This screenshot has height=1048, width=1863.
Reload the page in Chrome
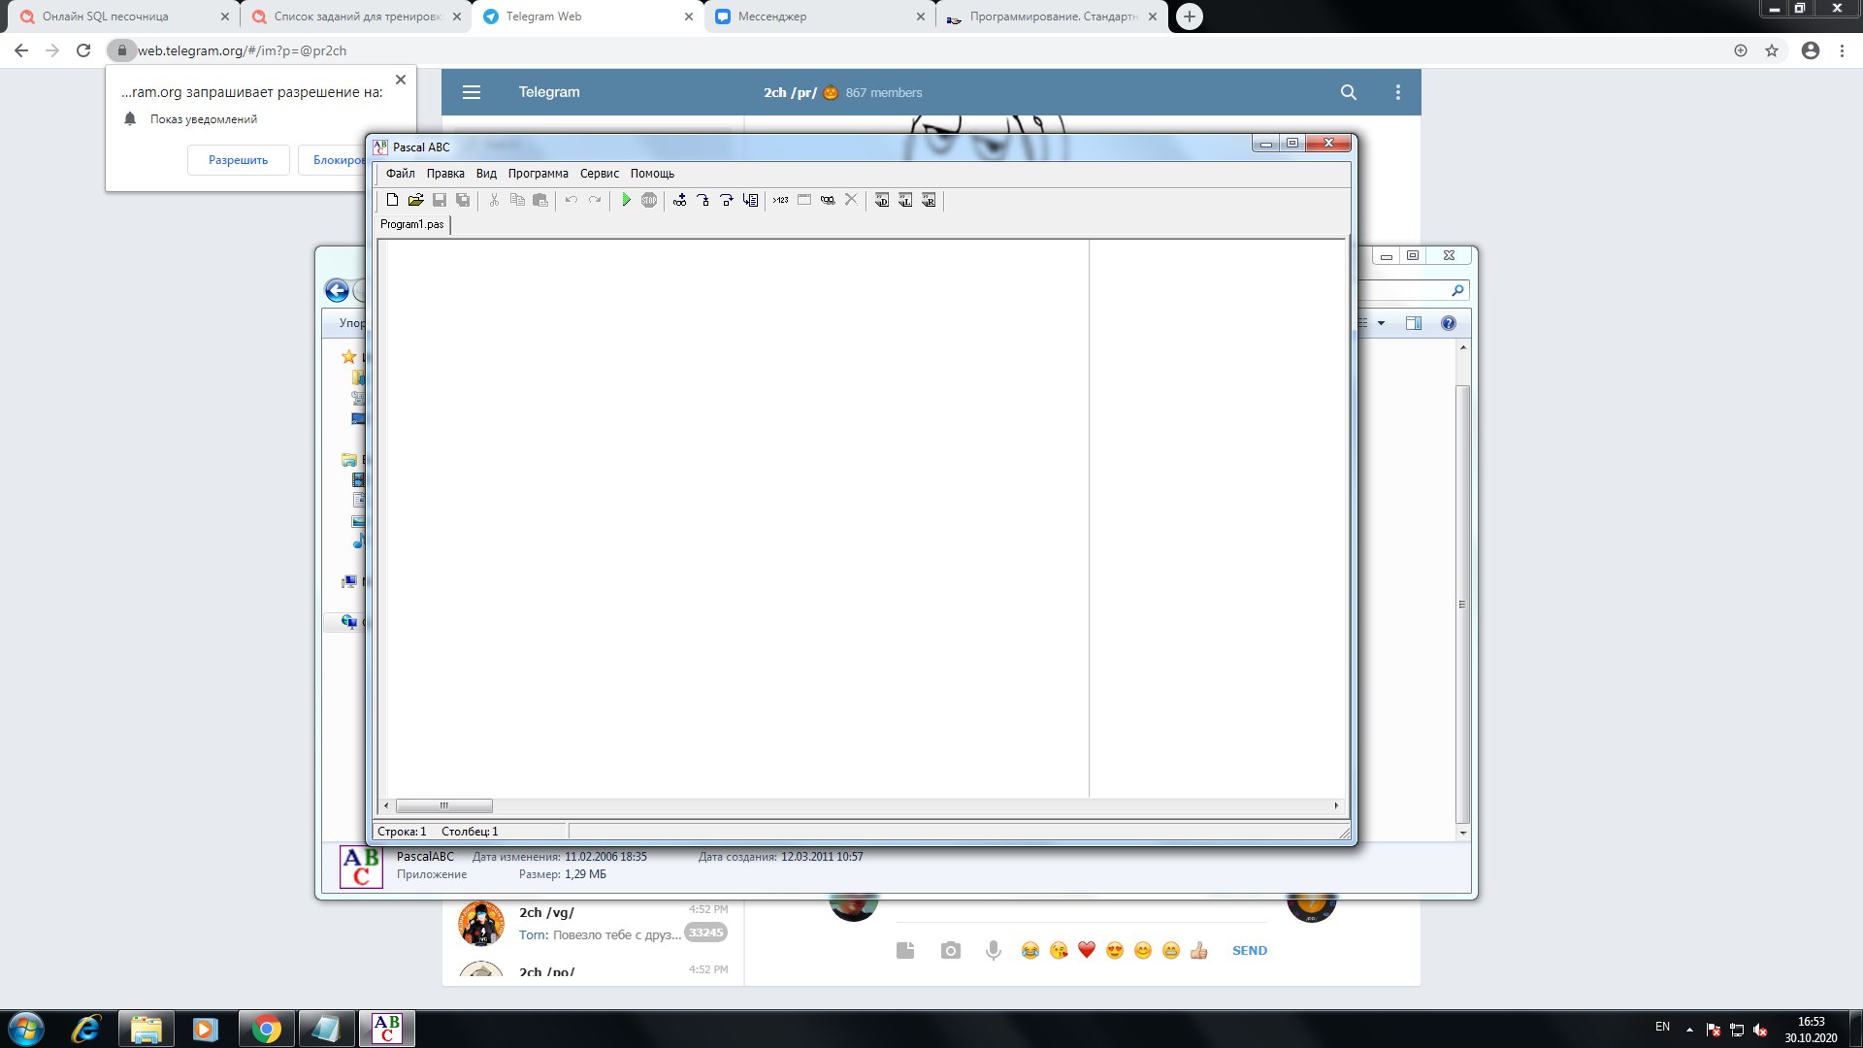pyautogui.click(x=83, y=50)
